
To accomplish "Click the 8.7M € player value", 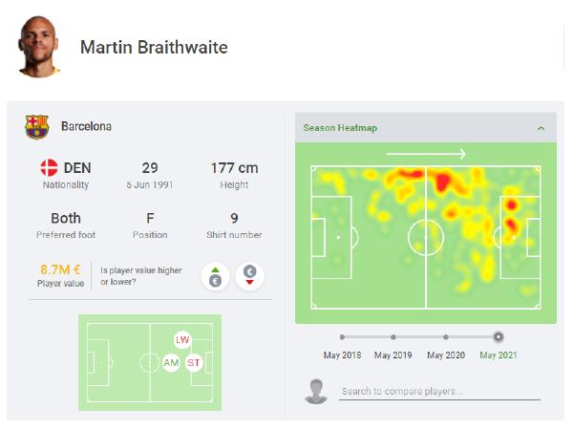I will 60,270.
